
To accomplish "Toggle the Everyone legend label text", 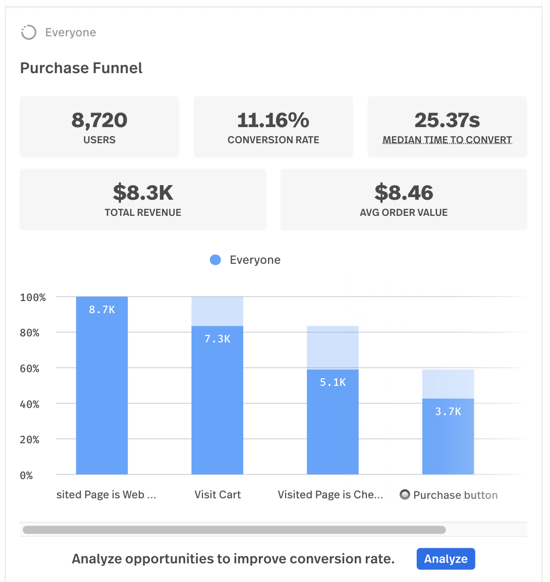I will point(255,260).
